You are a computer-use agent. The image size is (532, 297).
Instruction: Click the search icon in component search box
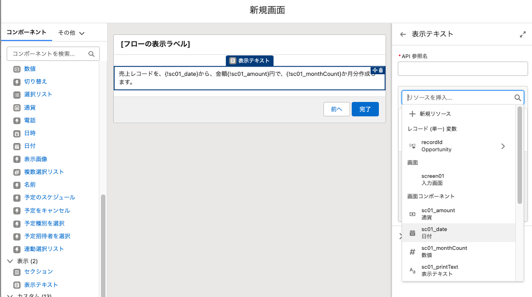(92, 54)
